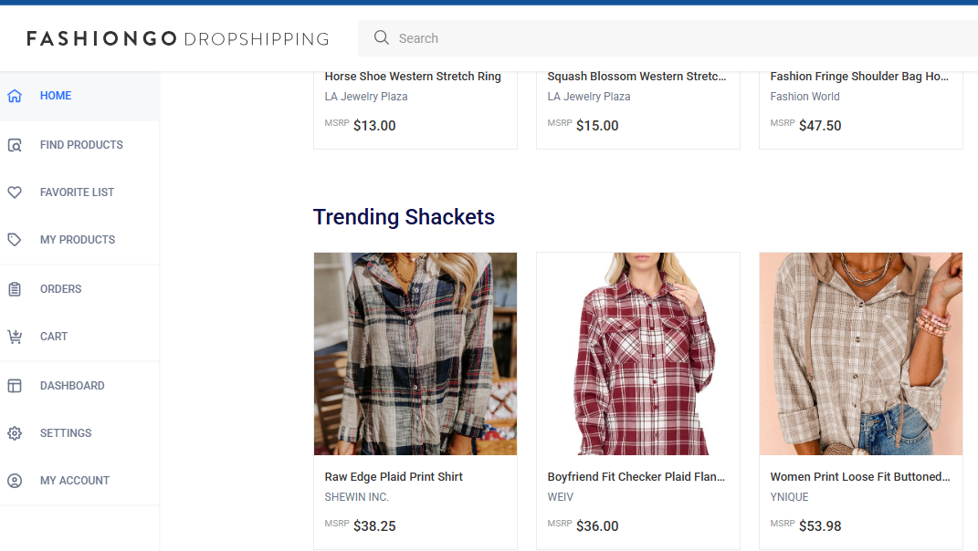Select the ORDERS entry in the navigation menu
The height and width of the screenshot is (551, 978).
[x=60, y=288]
